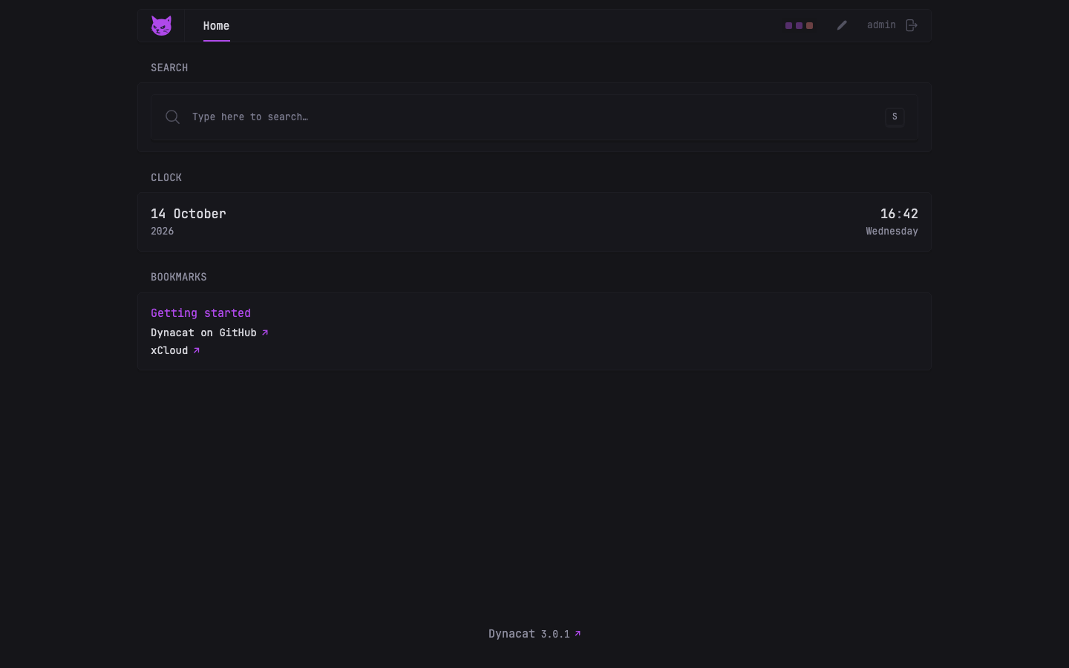Image resolution: width=1069 pixels, height=668 pixels.
Task: Click the 'Getting started' bookmarks heading
Action: coord(200,313)
